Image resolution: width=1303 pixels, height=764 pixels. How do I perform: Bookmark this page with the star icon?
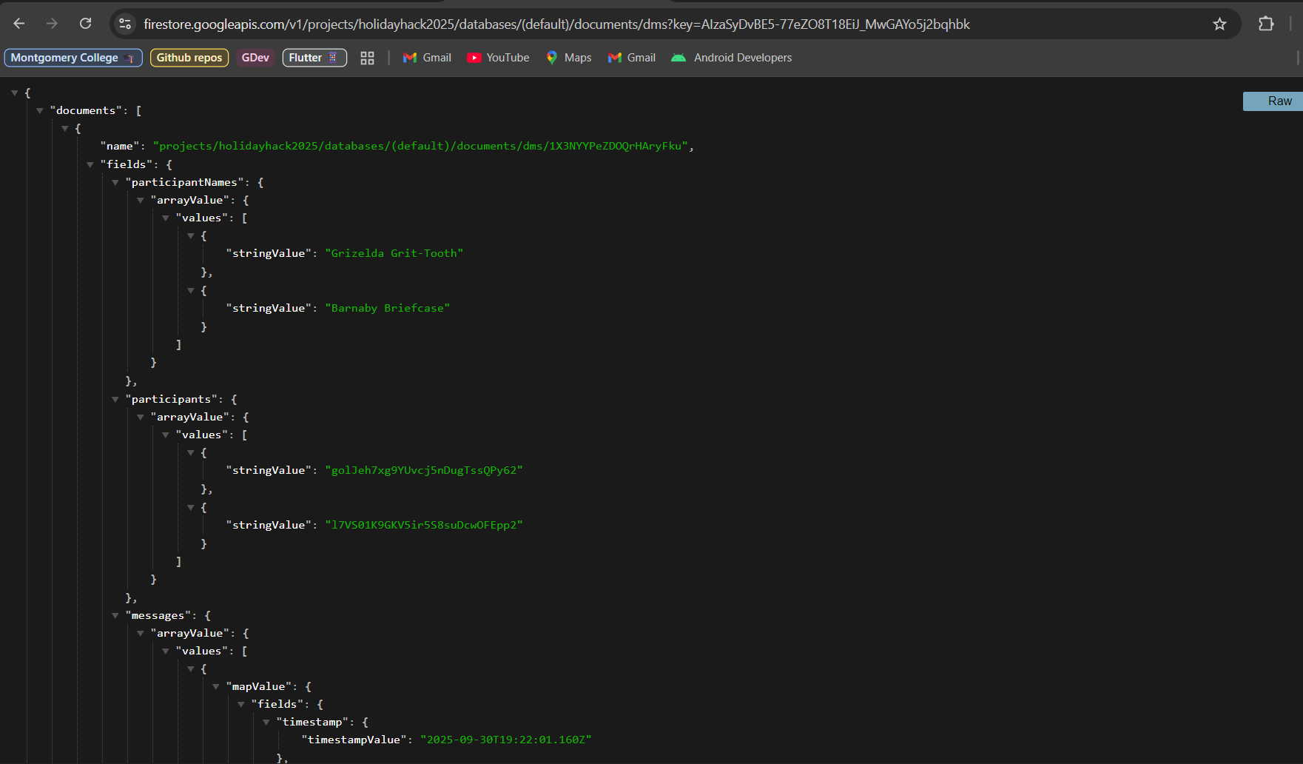1219,24
